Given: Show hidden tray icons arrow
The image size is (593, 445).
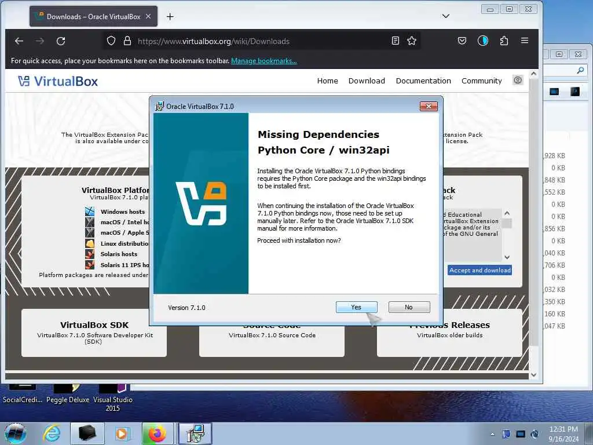Looking at the screenshot, I should (492, 434).
